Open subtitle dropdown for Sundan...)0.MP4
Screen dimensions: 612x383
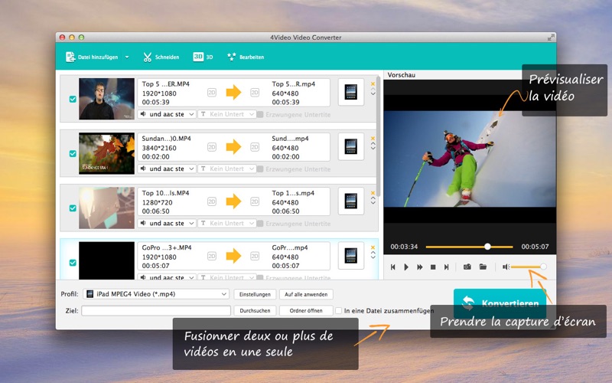(x=227, y=169)
